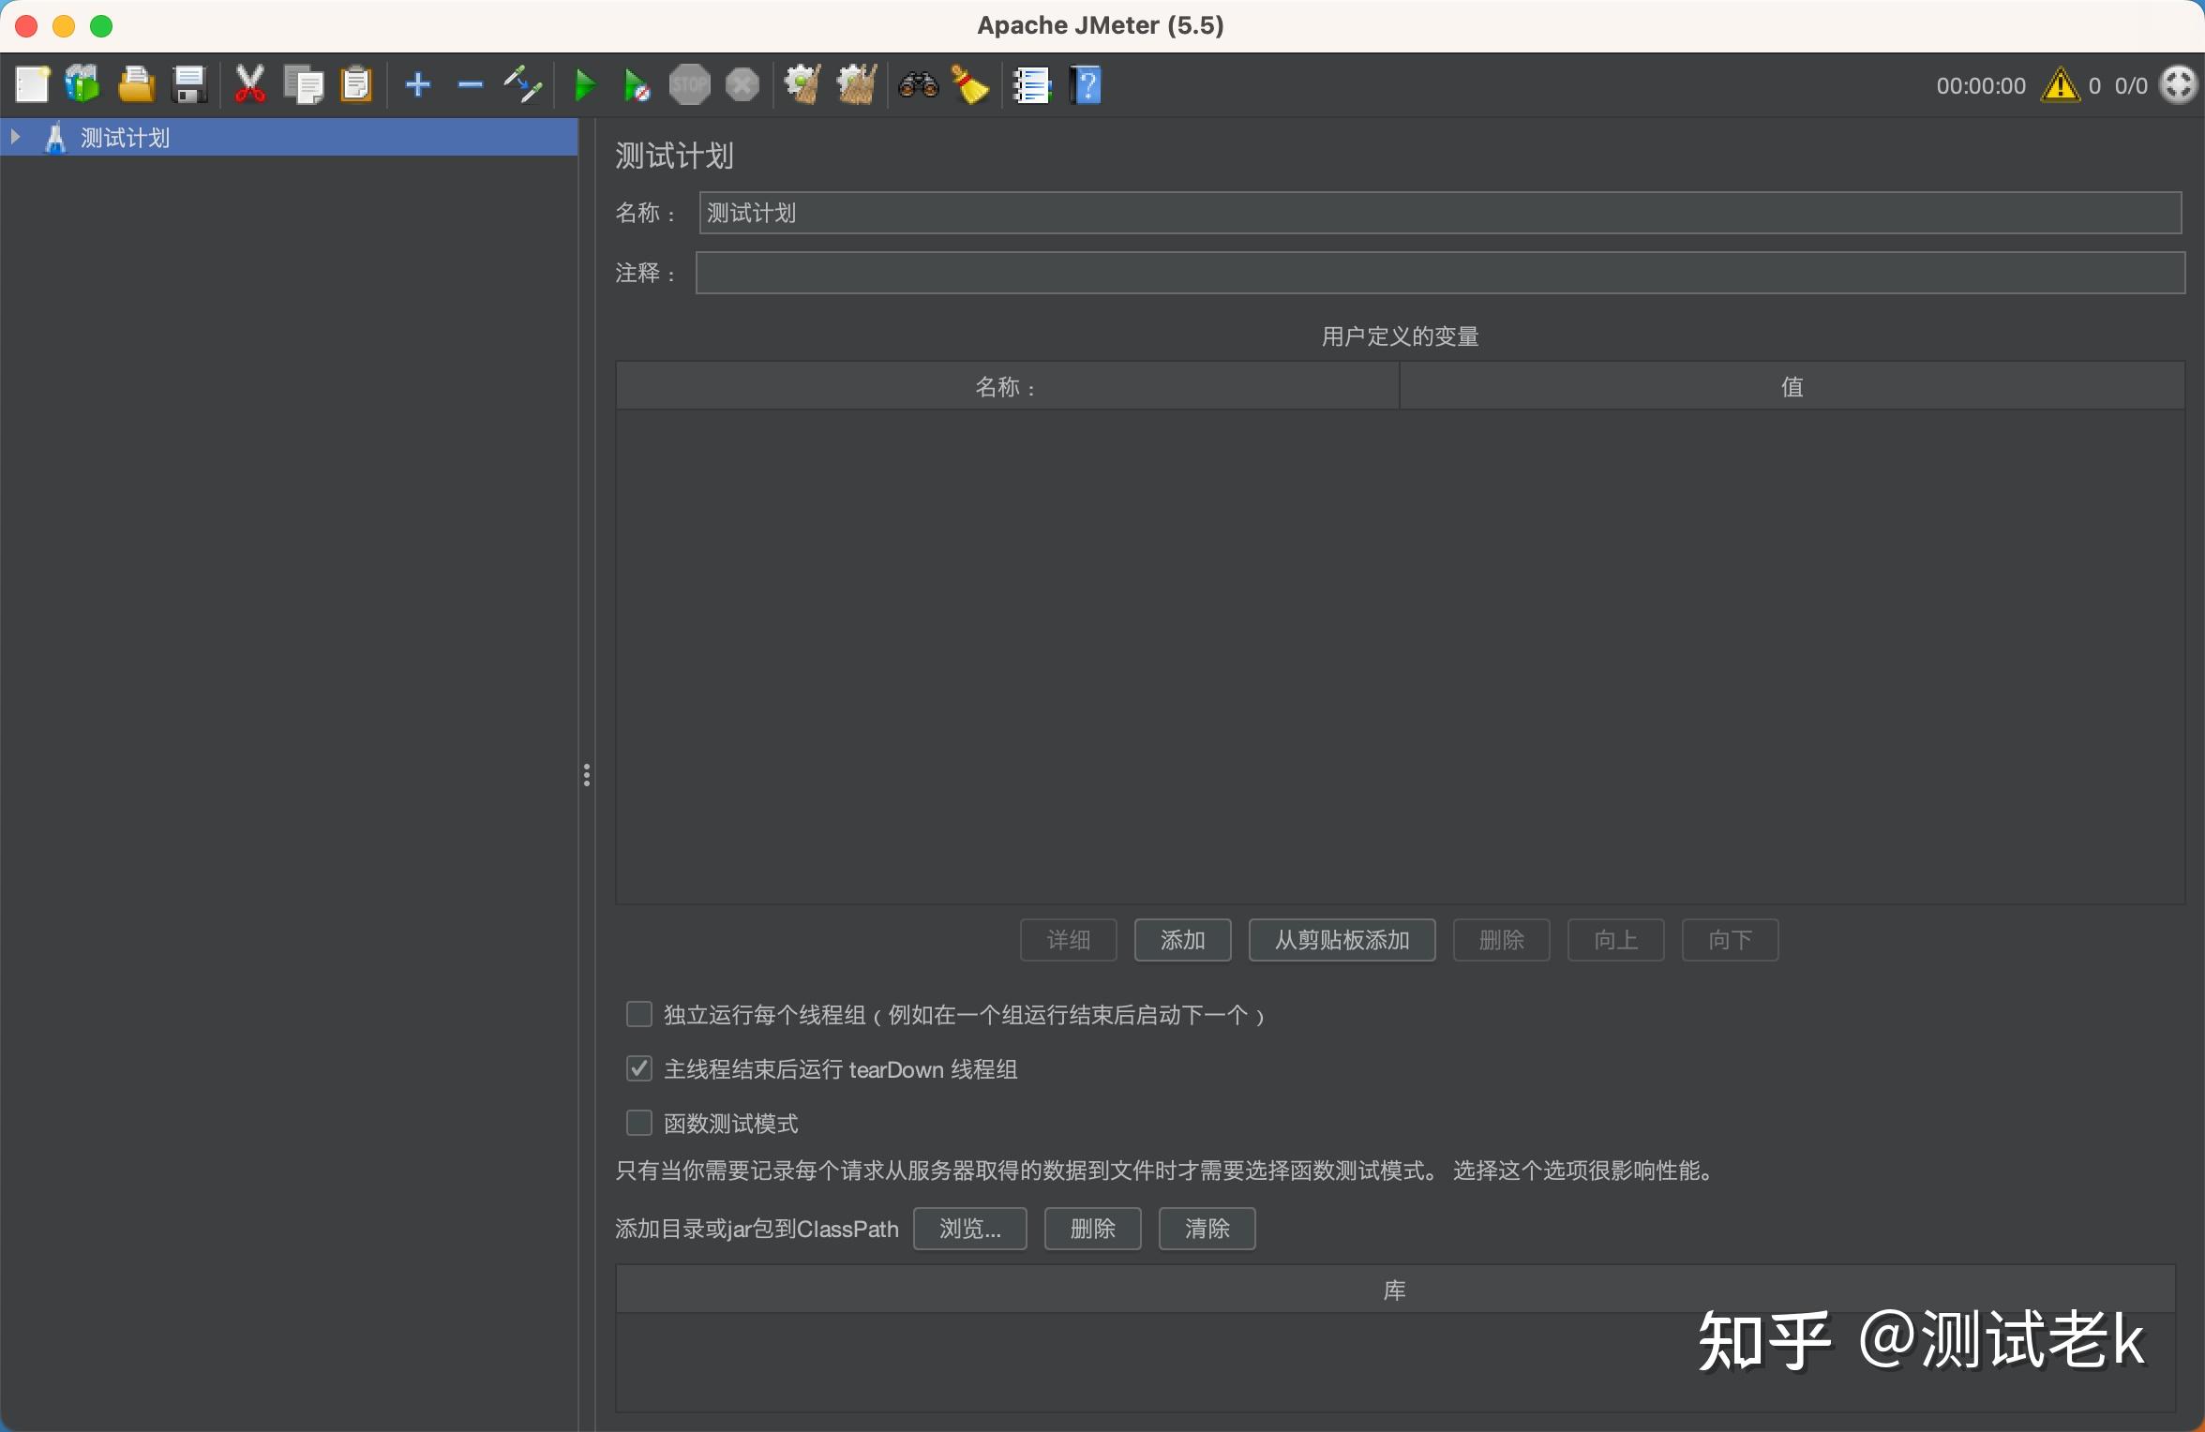This screenshot has height=1432, width=2205.
Task: Start test without pauses
Action: pyautogui.click(x=636, y=84)
